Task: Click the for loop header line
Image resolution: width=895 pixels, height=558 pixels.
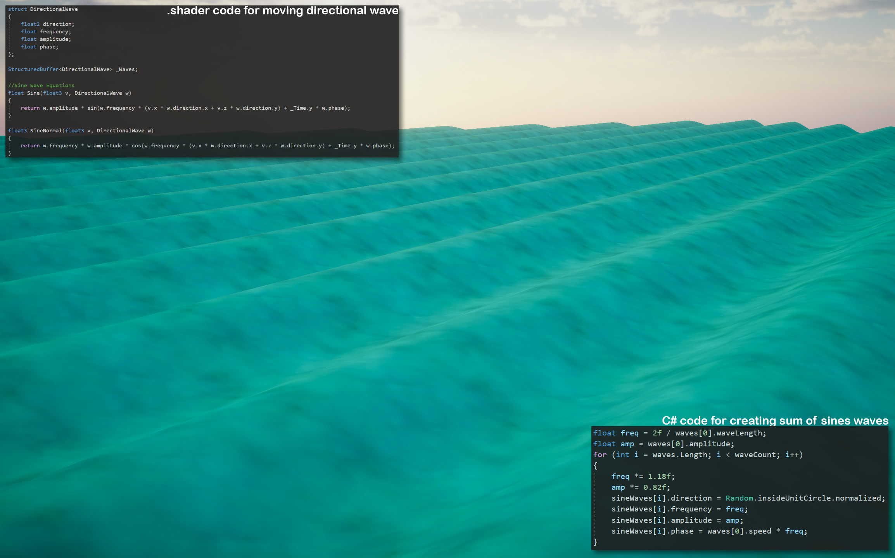Action: (x=698, y=455)
